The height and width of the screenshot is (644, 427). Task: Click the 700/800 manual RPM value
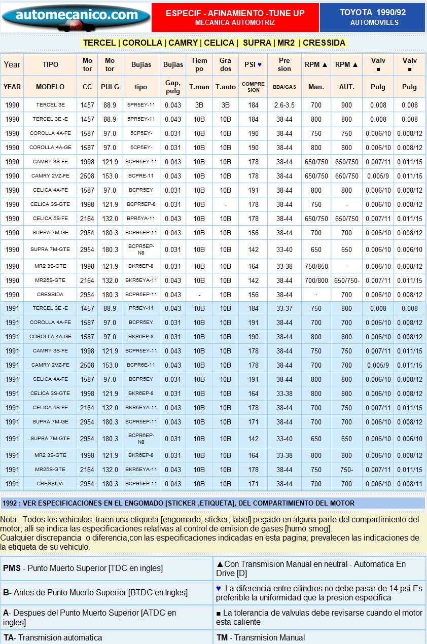pyautogui.click(x=316, y=280)
